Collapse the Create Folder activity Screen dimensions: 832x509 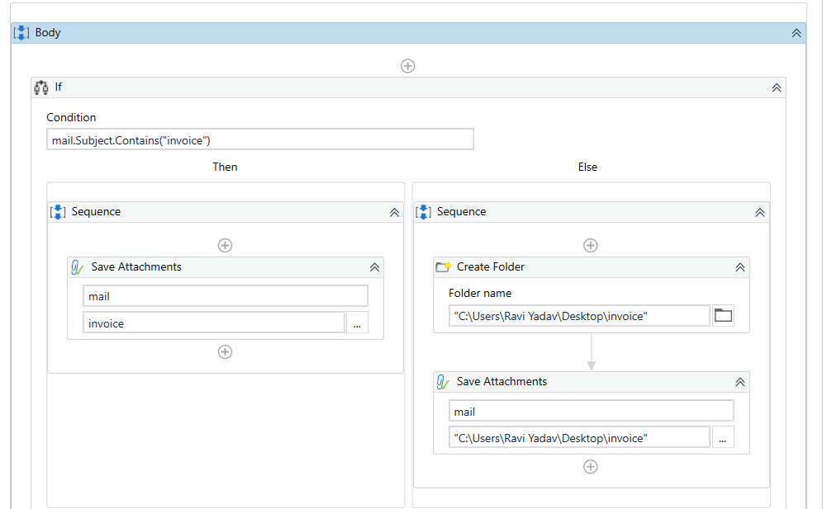[x=740, y=267]
